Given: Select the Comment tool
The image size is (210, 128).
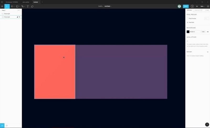Looking at the screenshot, I should (32, 6).
